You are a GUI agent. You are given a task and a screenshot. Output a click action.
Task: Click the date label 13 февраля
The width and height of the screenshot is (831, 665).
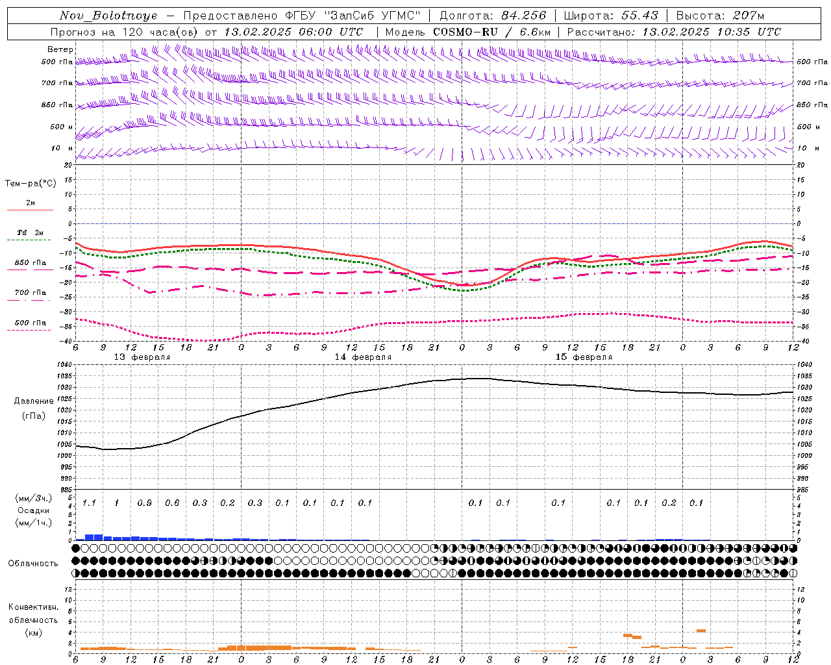point(142,357)
